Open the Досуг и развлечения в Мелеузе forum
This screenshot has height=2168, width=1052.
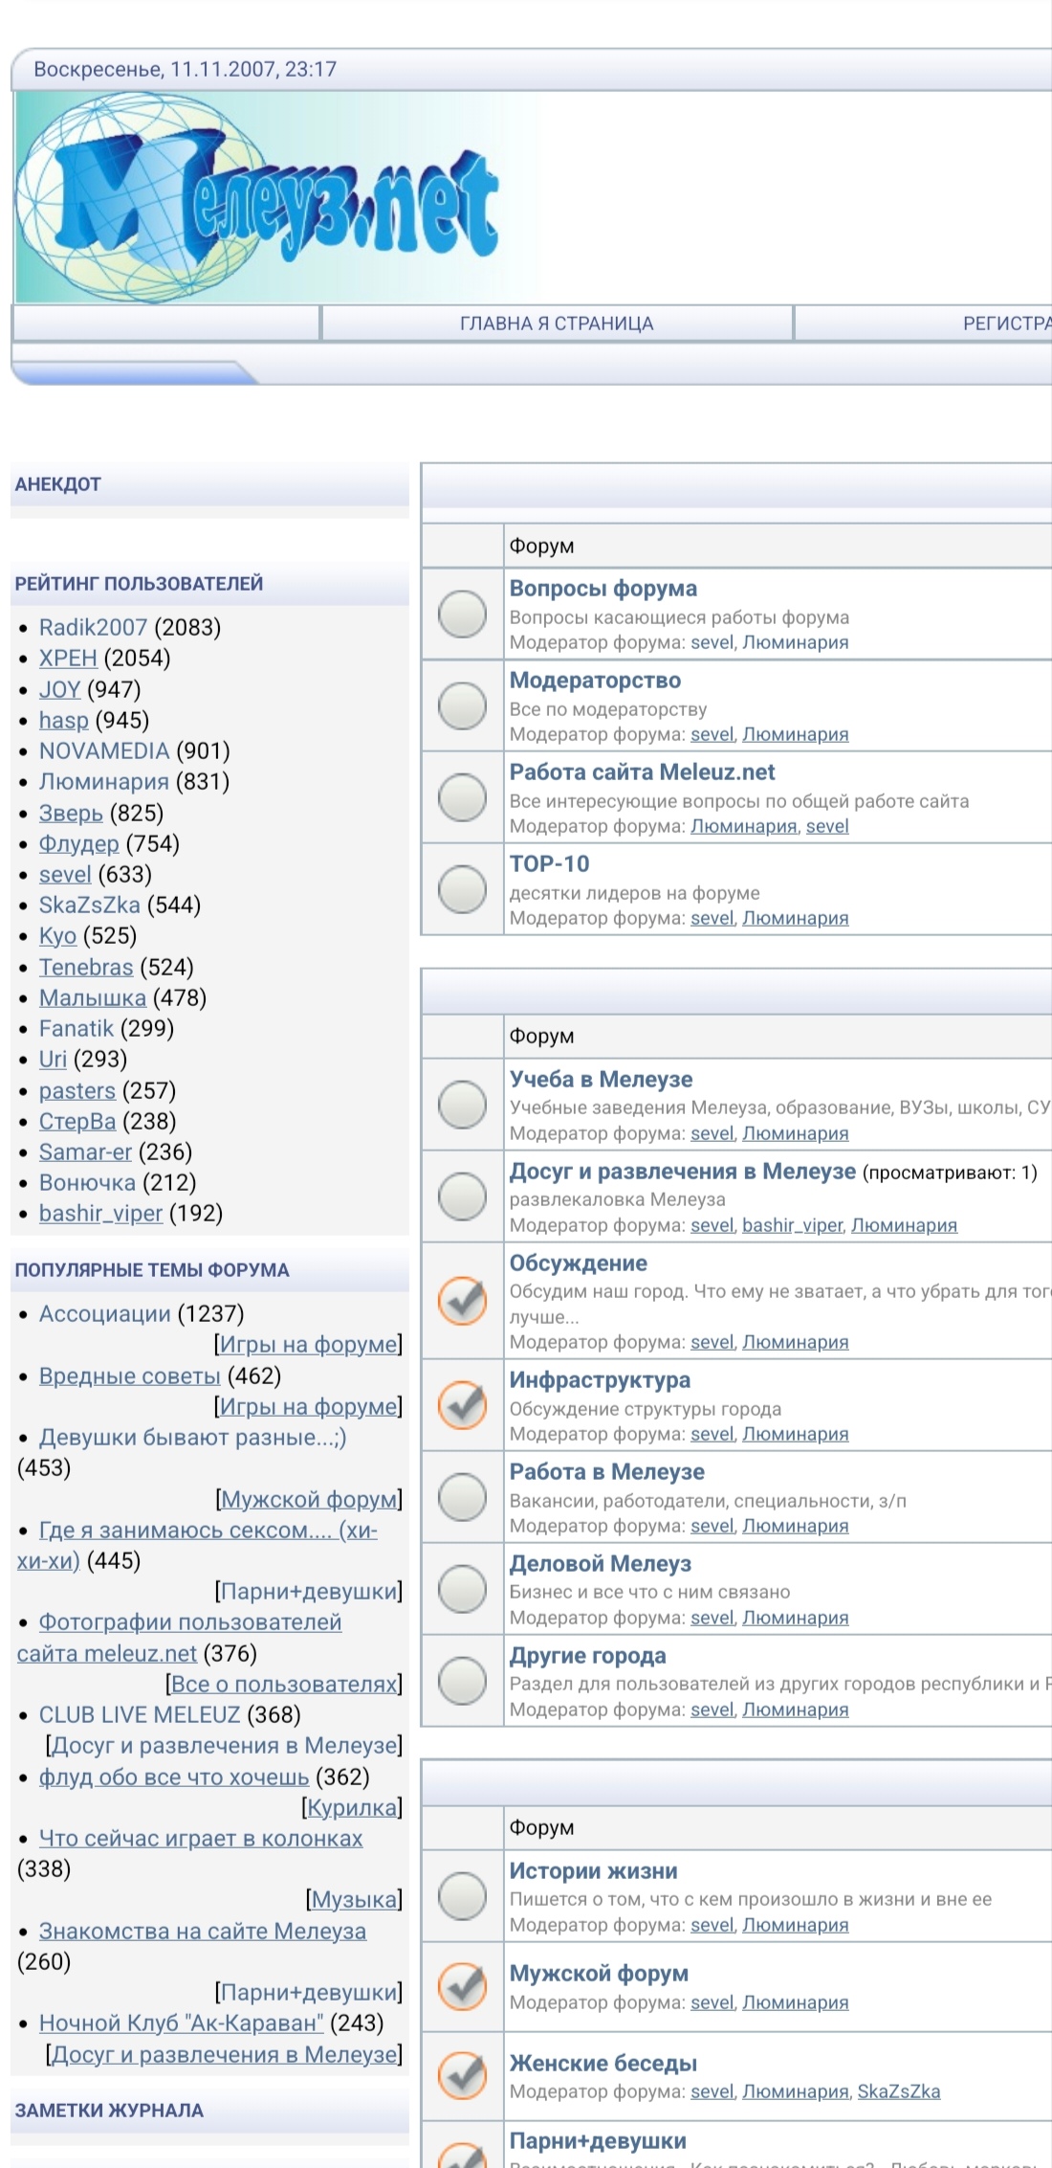[682, 1172]
